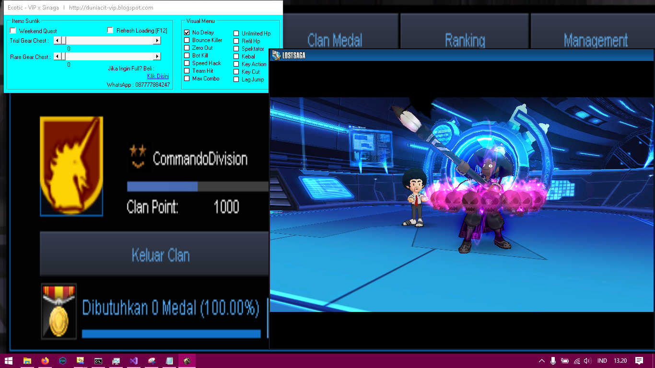Enable the Weekend Quest checkbox
The height and width of the screenshot is (368, 655).
point(13,31)
